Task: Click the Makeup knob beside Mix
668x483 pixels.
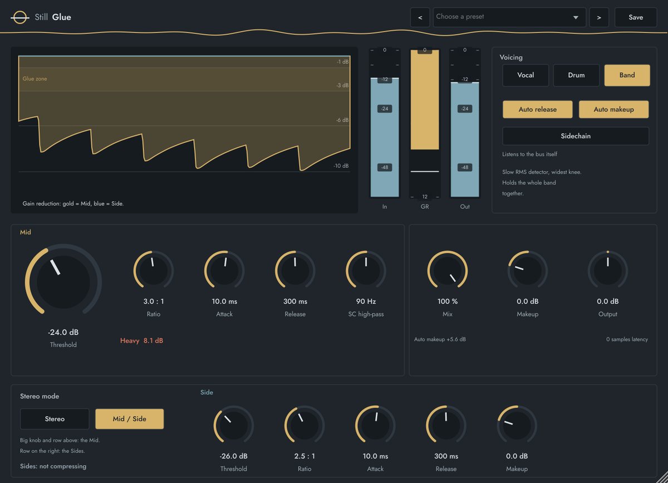Action: coord(528,271)
